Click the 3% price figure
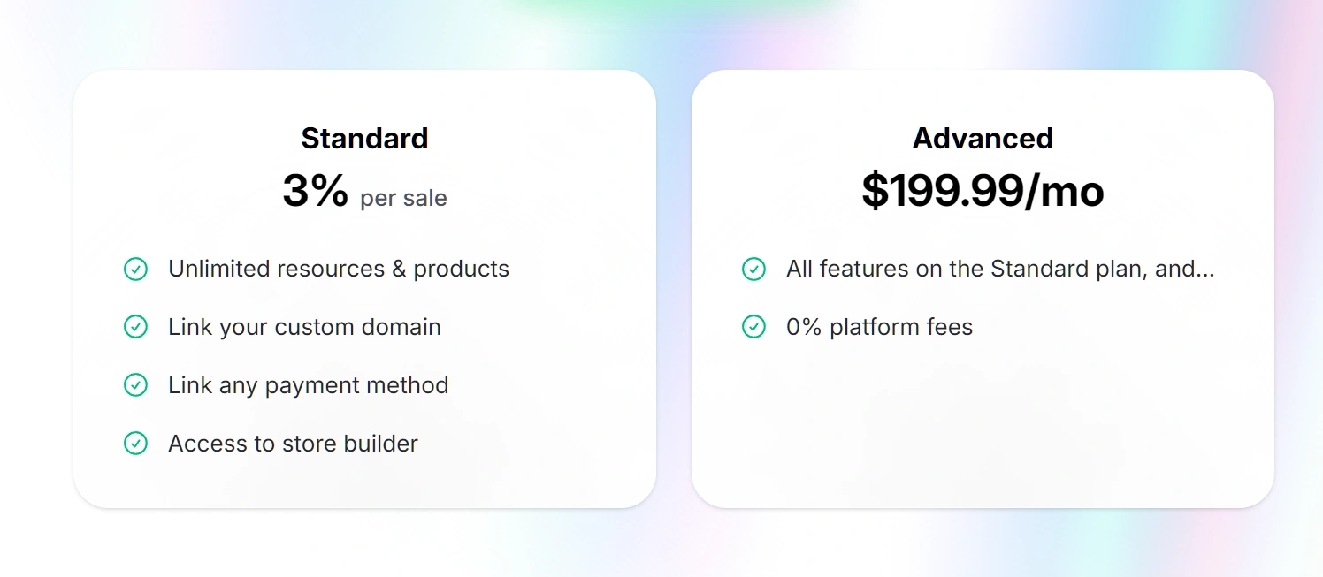Screen dimensions: 1323x577 [315, 191]
